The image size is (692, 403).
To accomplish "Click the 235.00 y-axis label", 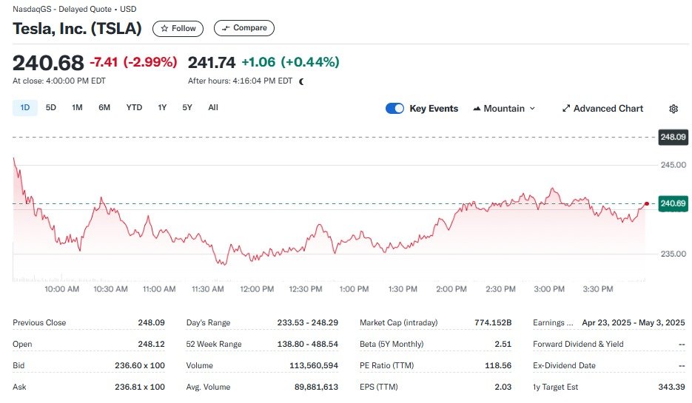I will (673, 254).
